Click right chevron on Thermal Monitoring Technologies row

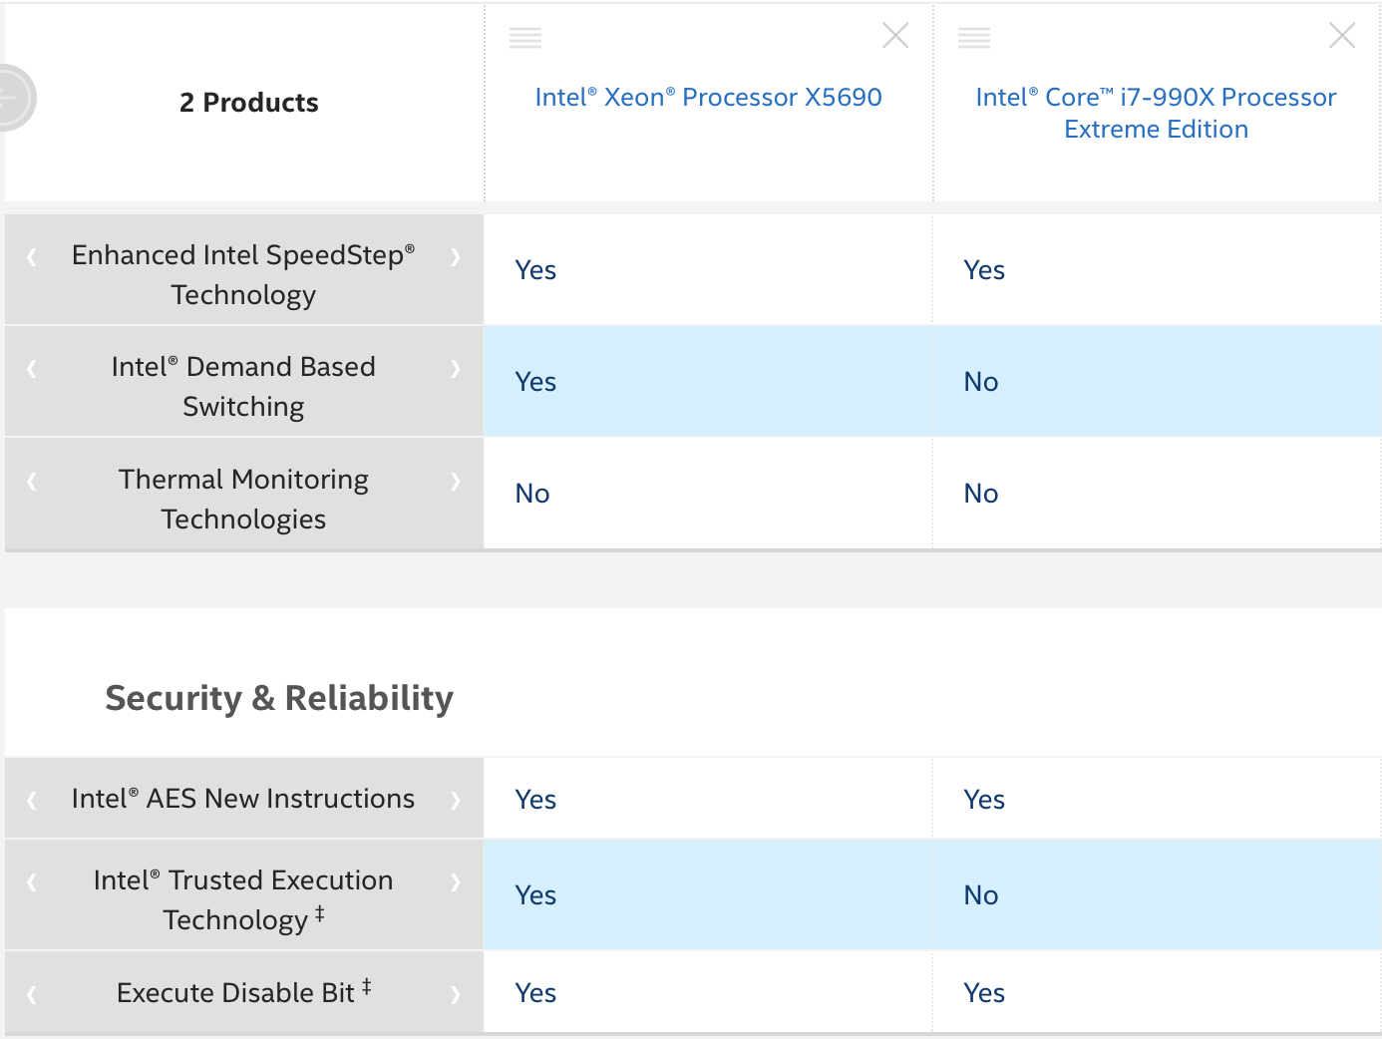click(456, 482)
